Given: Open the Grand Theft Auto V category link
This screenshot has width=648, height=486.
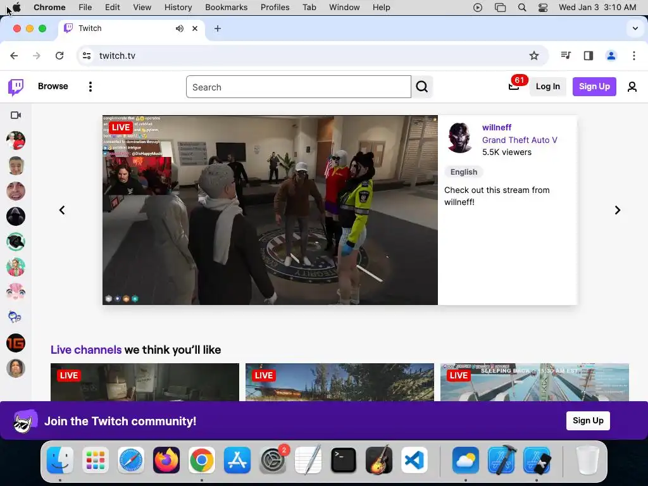Looking at the screenshot, I should coord(520,140).
